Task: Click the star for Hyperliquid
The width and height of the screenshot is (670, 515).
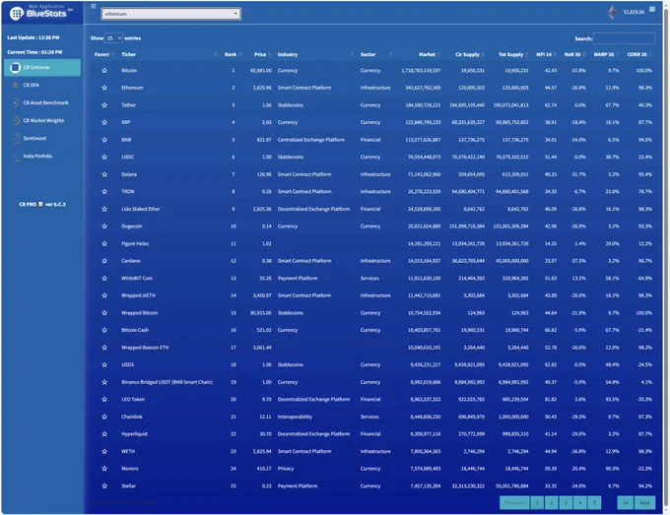Action: (104, 434)
